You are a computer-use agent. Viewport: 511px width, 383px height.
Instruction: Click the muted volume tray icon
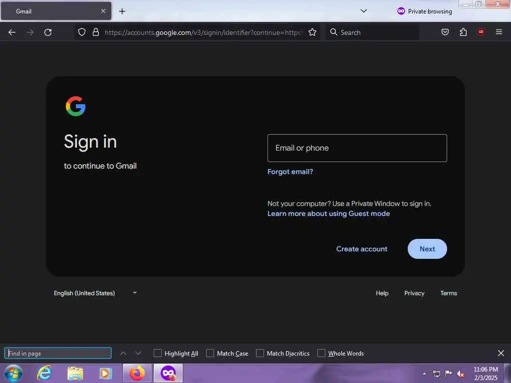pos(461,374)
